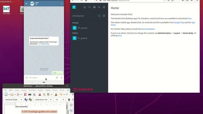Open the suporte private channel
Image resolution: width=203 pixels, height=114 pixels.
coord(89,28)
